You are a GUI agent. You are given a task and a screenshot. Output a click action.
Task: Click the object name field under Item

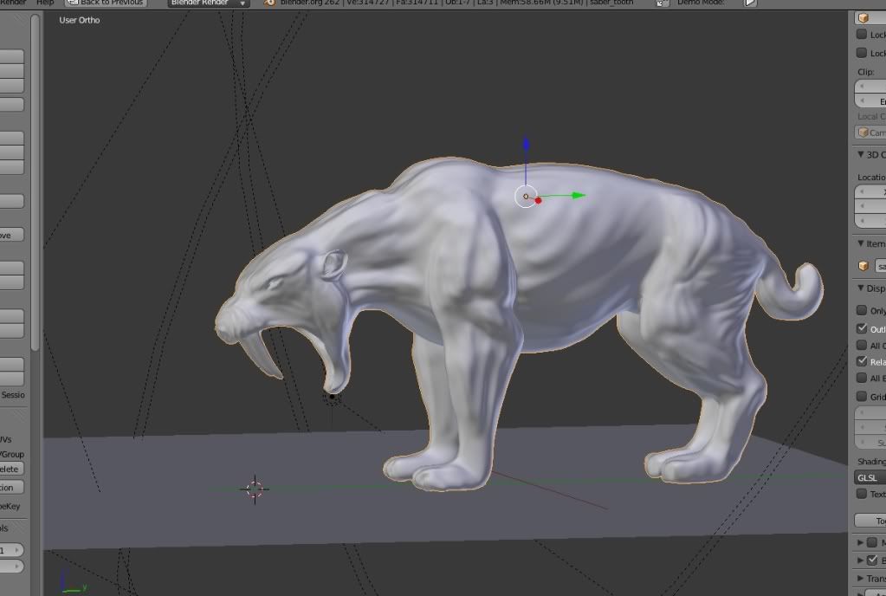880,266
